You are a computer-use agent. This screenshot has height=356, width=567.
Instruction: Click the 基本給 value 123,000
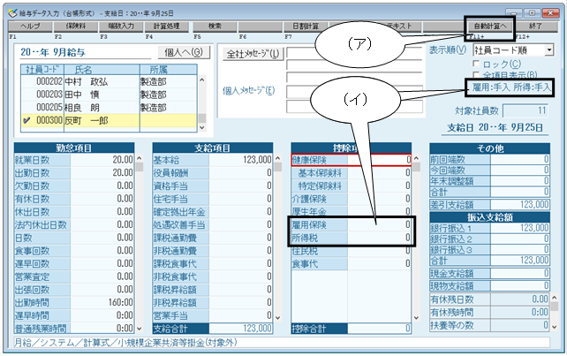pyautogui.click(x=241, y=160)
